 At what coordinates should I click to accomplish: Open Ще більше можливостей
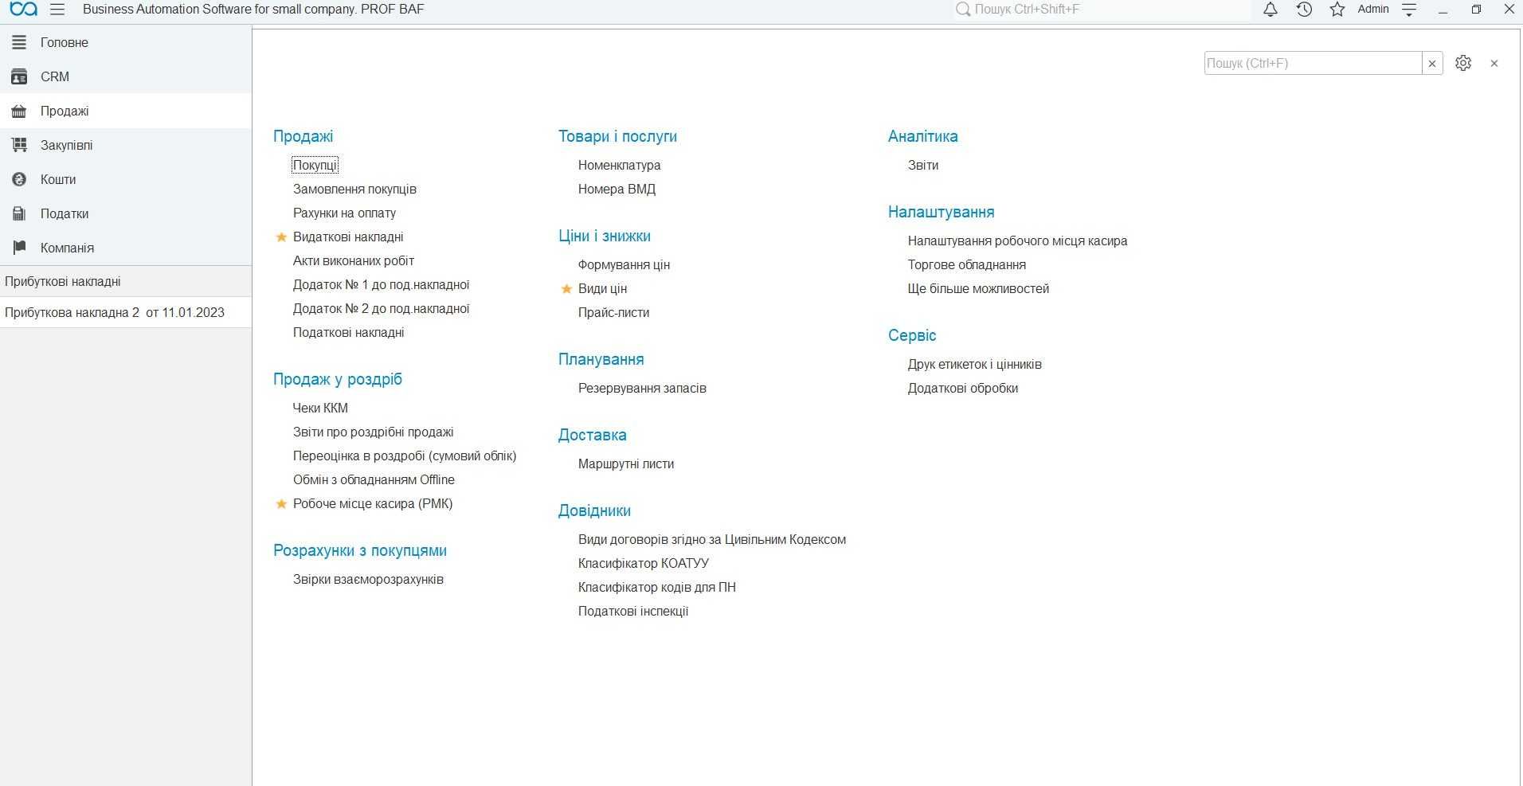click(978, 289)
